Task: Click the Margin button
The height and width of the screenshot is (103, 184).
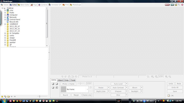Action: (x=76, y=95)
